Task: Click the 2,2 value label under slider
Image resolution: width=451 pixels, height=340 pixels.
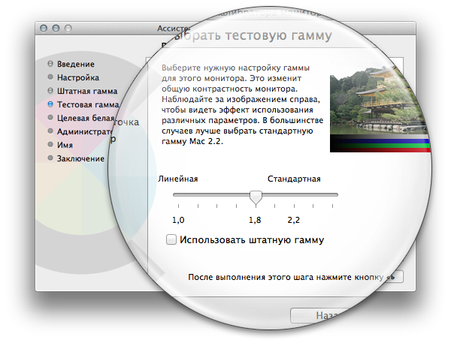Action: coord(294,220)
